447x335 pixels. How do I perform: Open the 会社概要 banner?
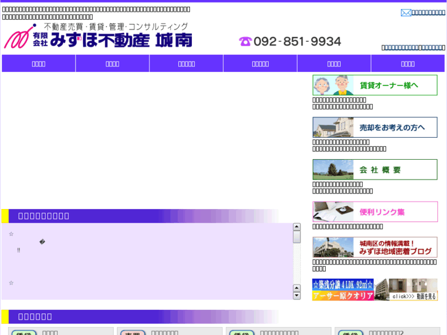375,170
